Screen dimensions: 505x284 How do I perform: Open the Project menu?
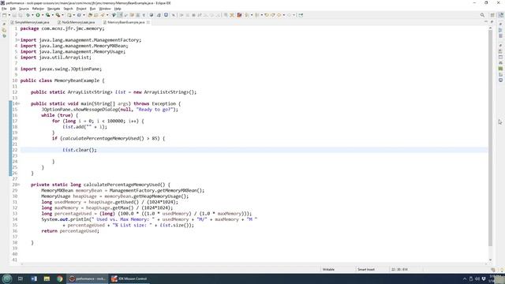(x=81, y=9)
